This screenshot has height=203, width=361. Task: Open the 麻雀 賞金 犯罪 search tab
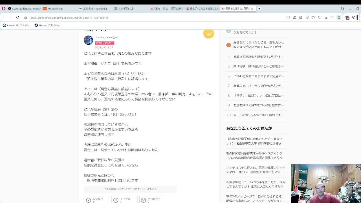(x=166, y=9)
